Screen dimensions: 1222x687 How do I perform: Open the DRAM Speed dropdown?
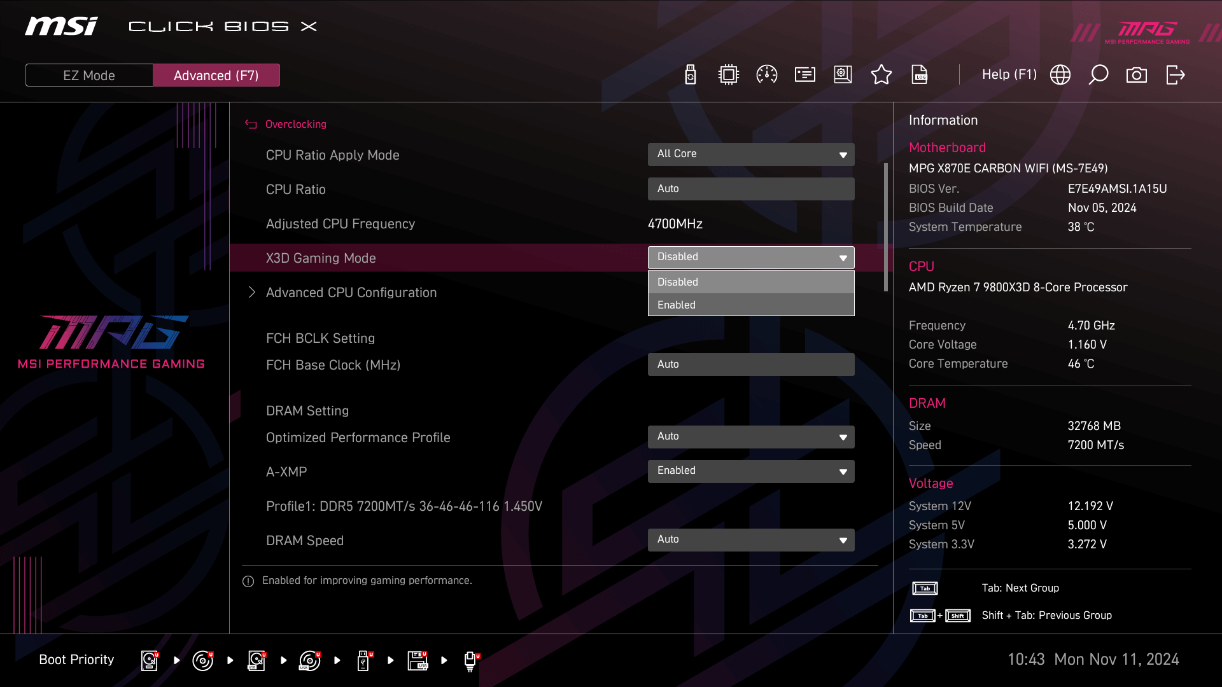(x=751, y=539)
